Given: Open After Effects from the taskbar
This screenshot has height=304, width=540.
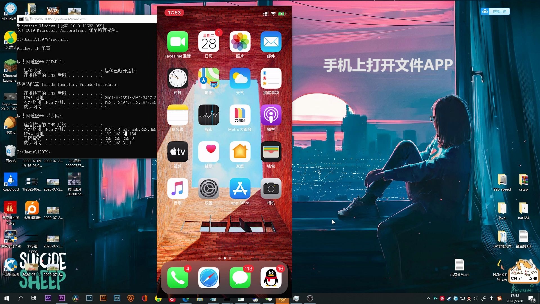Looking at the screenshot, I should 48,298.
